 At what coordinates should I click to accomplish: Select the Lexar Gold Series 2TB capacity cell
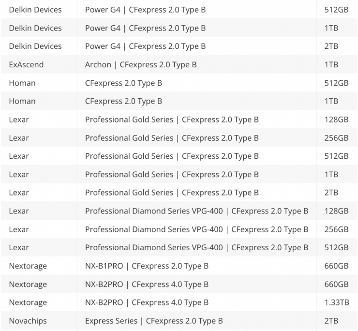pos(331,193)
